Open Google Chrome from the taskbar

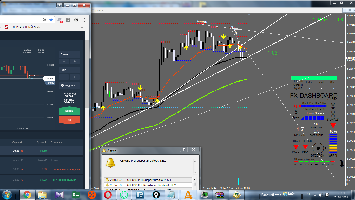tap(27, 195)
